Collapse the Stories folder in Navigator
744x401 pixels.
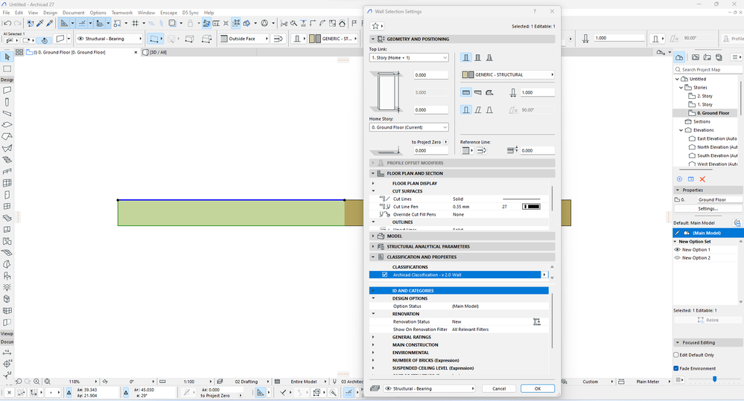click(681, 88)
